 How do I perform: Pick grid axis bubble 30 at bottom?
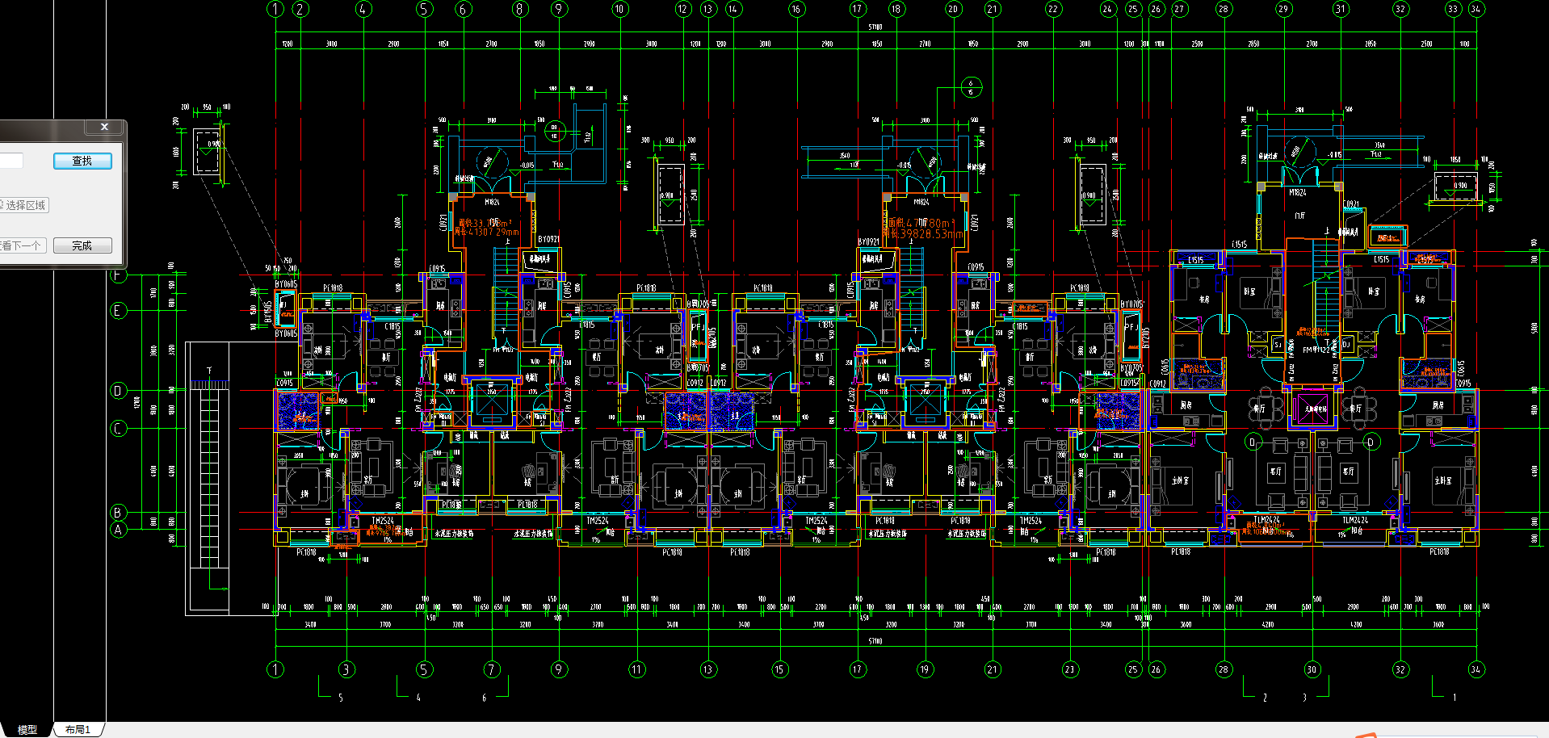coord(1312,669)
